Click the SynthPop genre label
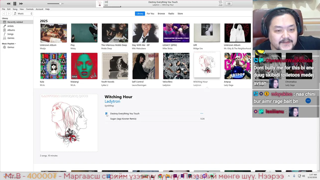 [109, 106]
